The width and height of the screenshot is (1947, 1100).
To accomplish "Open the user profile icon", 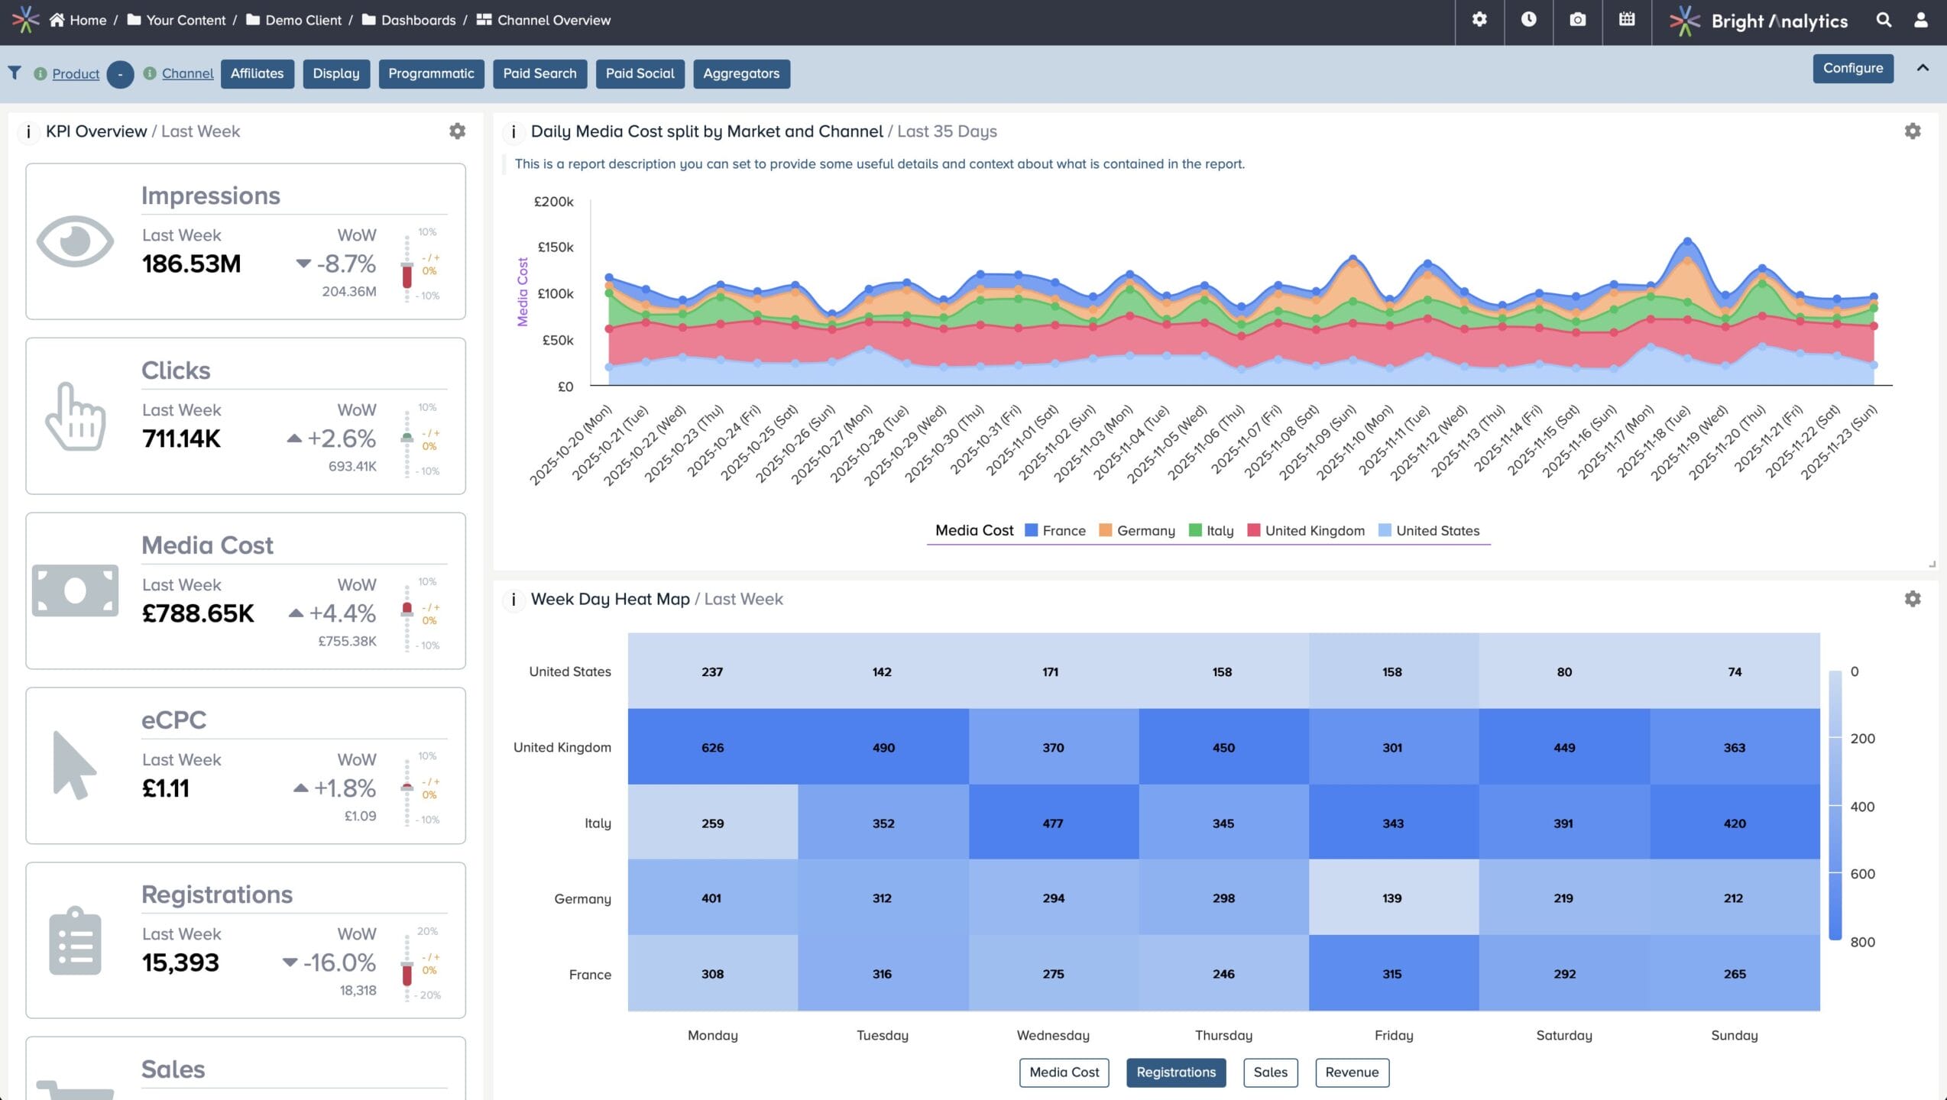I will tap(1920, 21).
